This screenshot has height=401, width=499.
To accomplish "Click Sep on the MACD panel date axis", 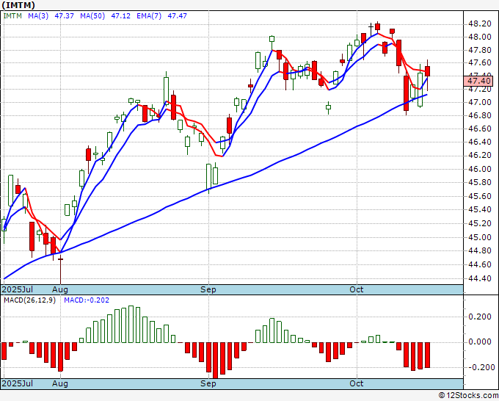I will point(208,383).
